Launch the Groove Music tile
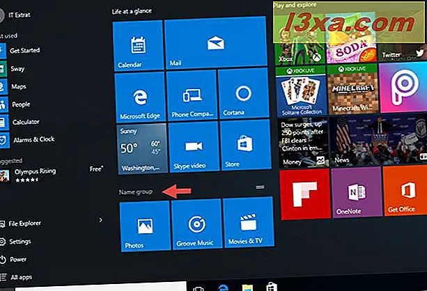 (x=196, y=223)
